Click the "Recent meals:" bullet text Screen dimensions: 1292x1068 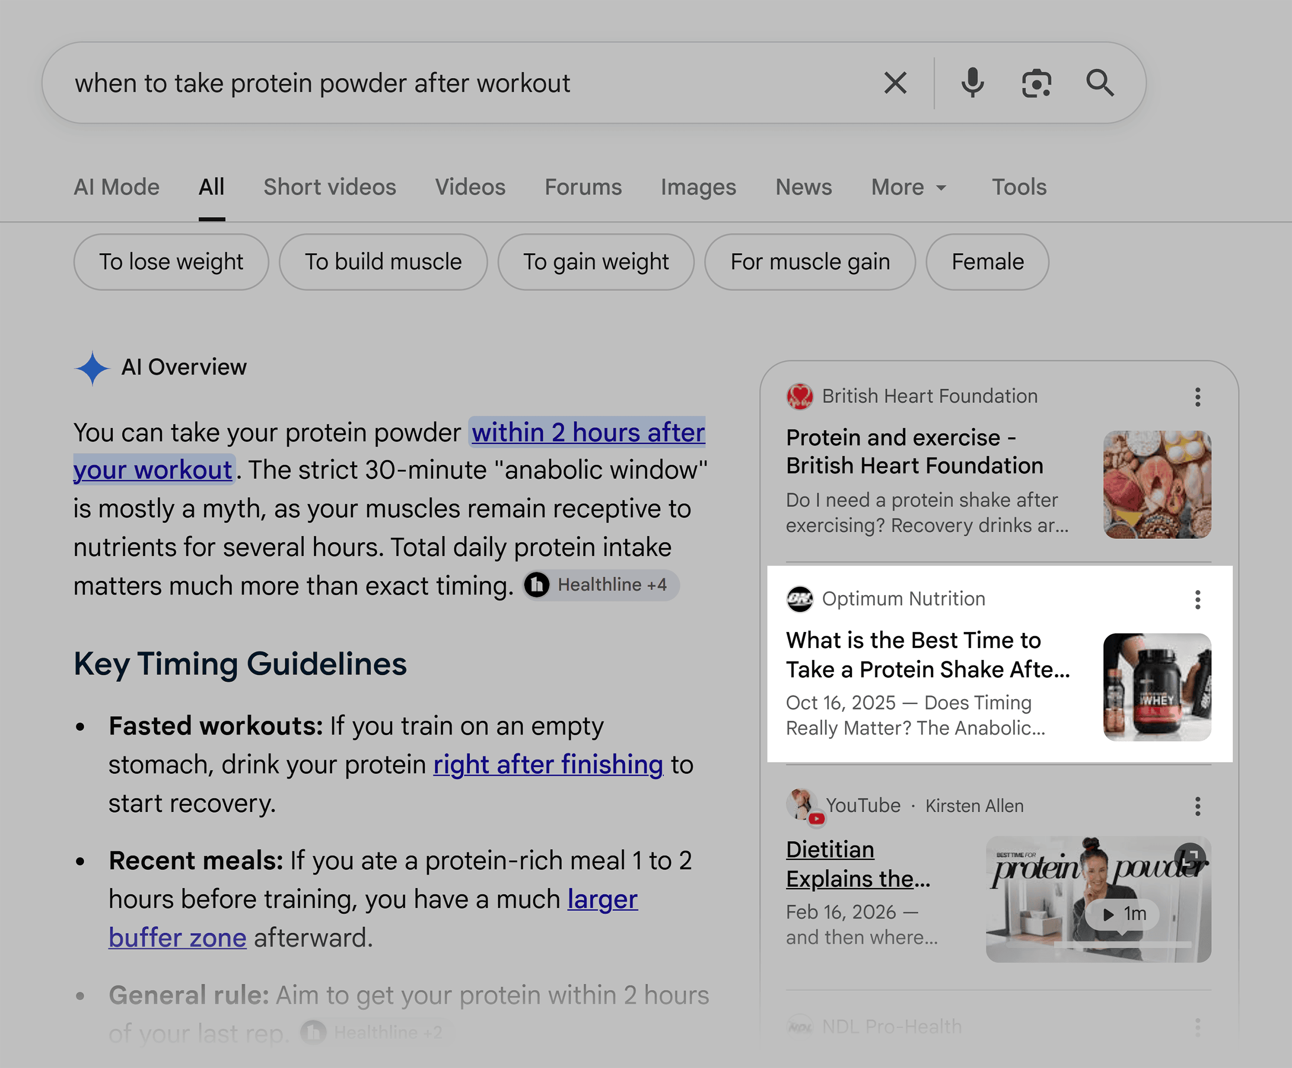pyautogui.click(x=196, y=861)
